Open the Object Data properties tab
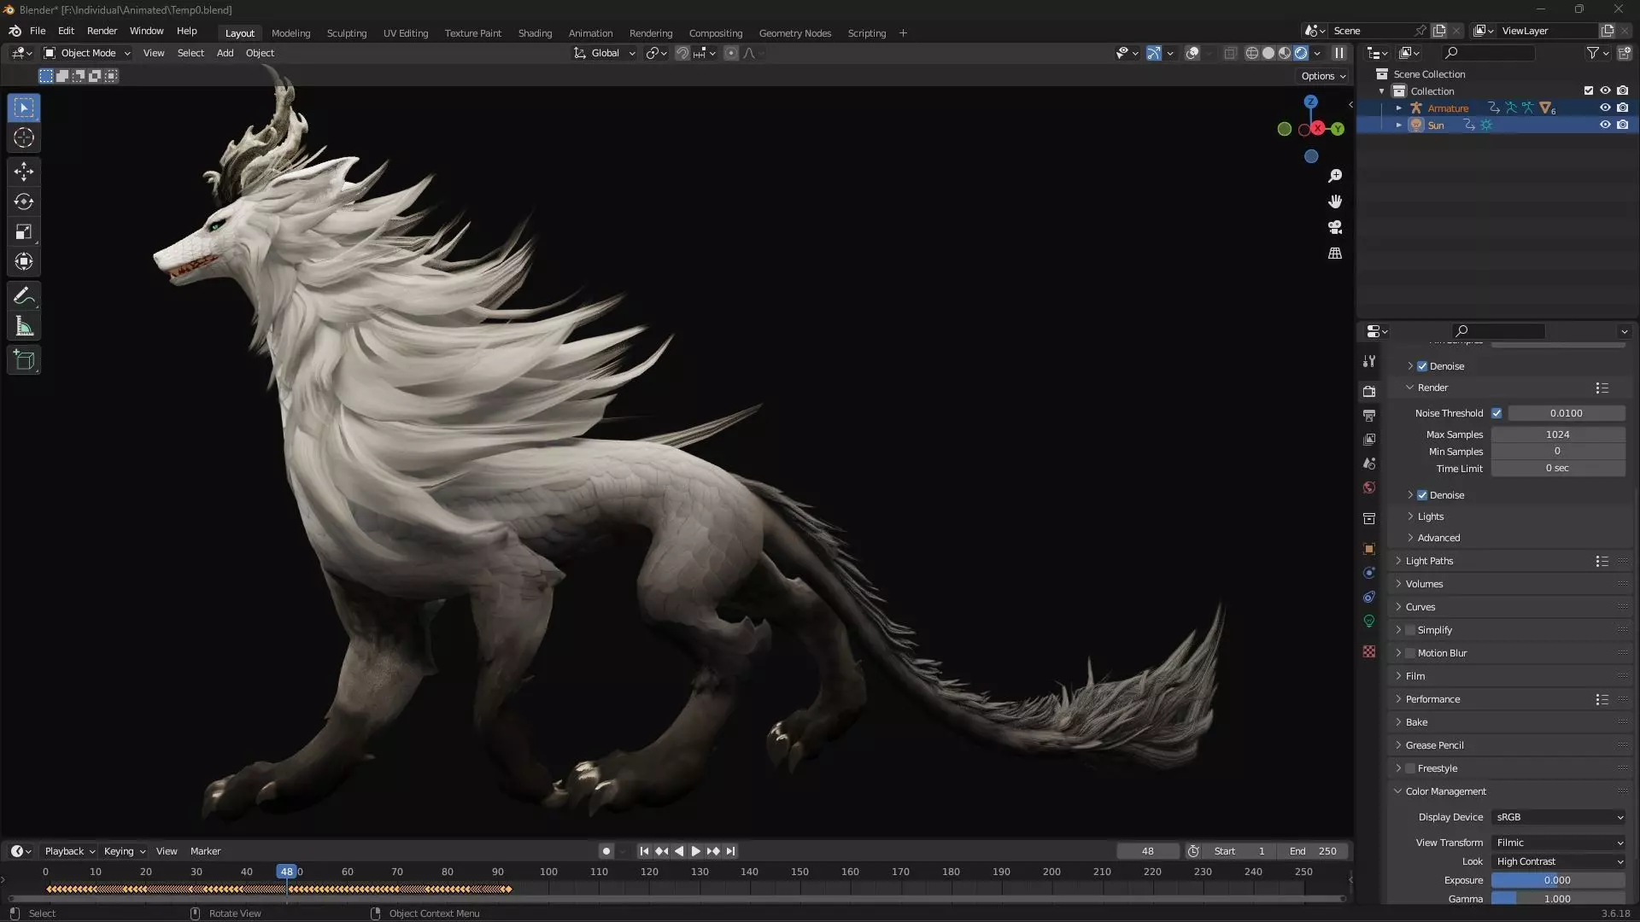 (x=1369, y=621)
